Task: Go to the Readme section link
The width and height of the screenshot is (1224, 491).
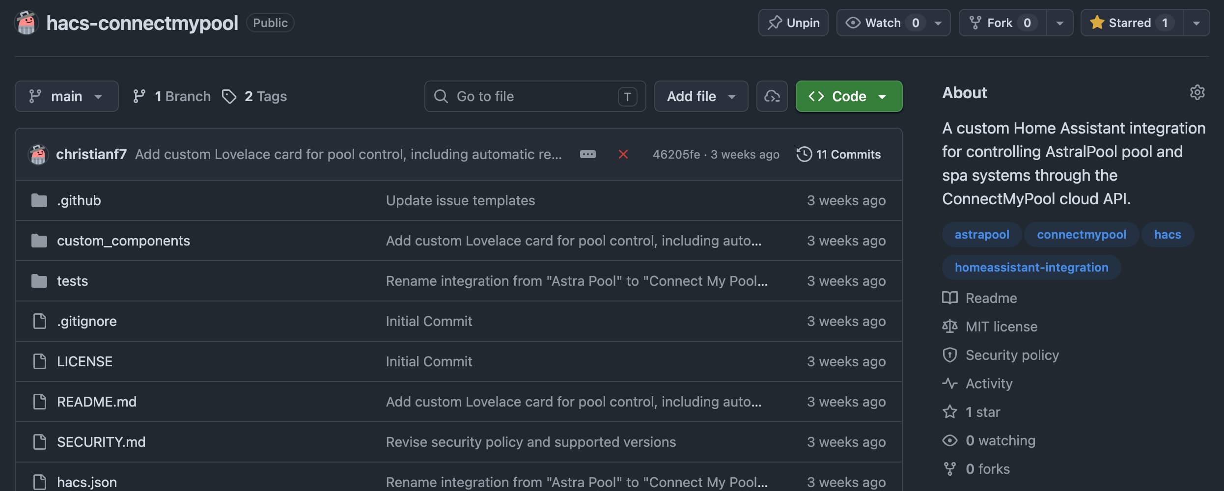Action: 991,298
